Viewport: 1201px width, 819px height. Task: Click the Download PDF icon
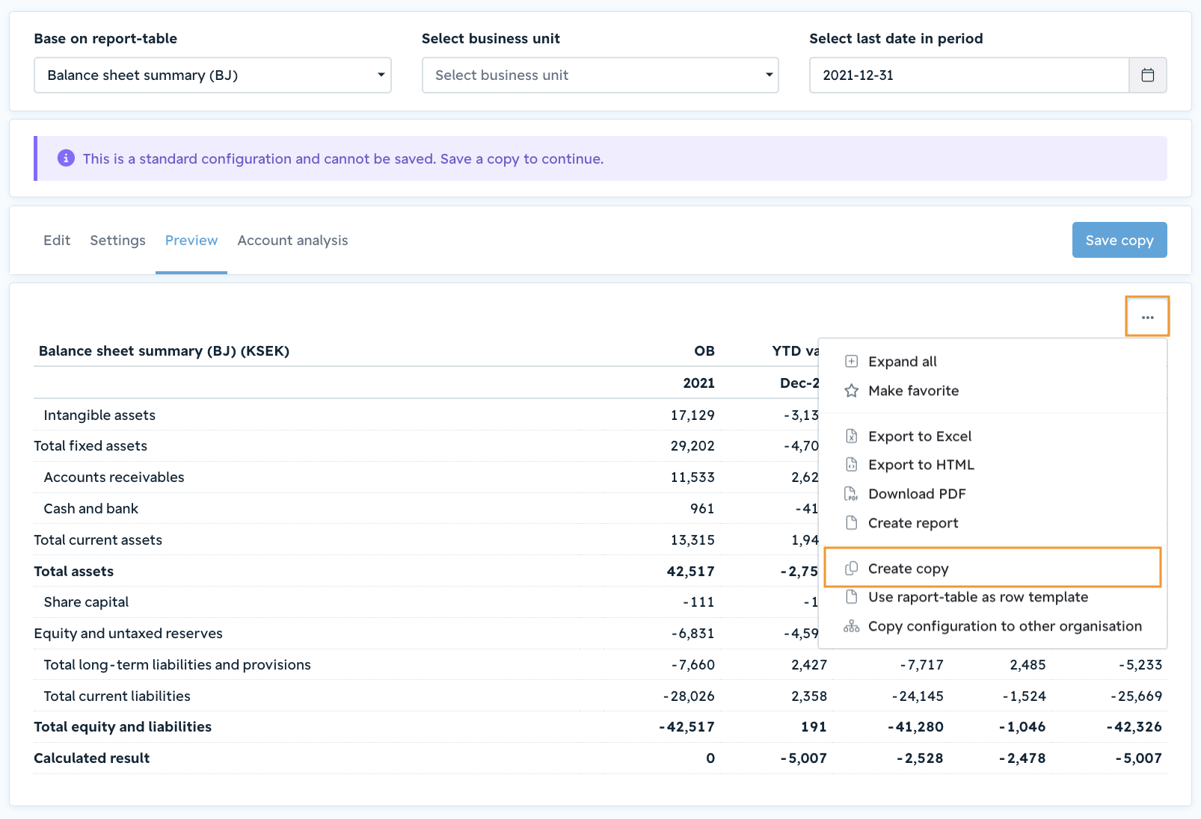(851, 494)
